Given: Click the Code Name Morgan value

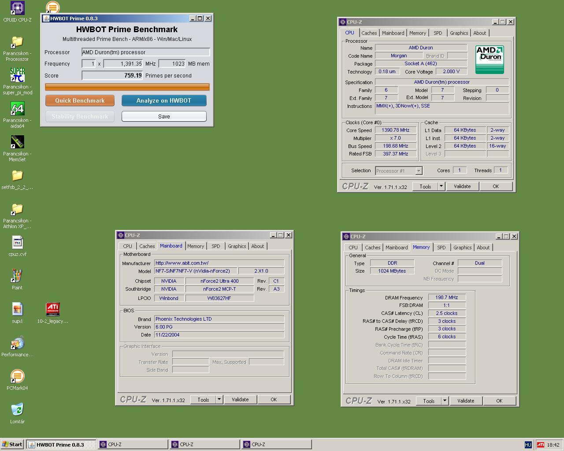Looking at the screenshot, I should click(x=399, y=55).
